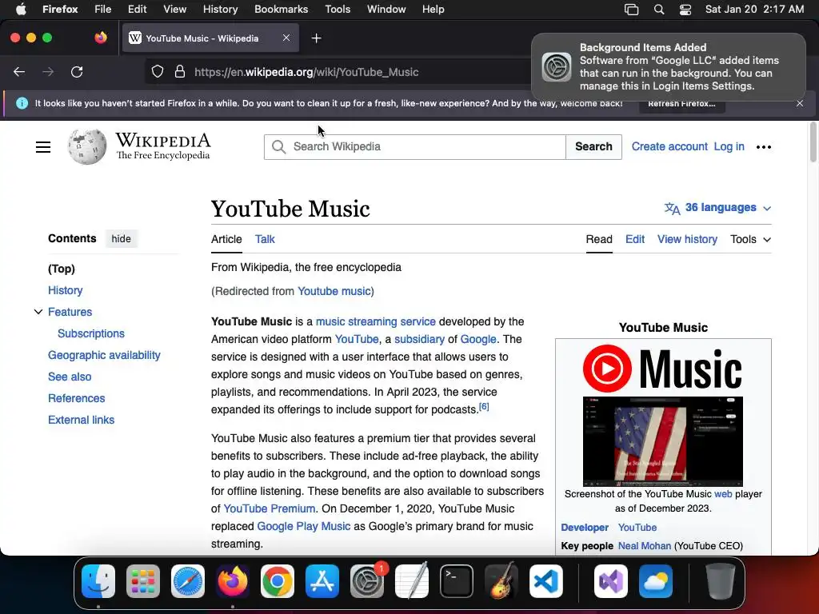Launch Safari from the Dock
Viewport: 819px width, 614px height.
188,581
